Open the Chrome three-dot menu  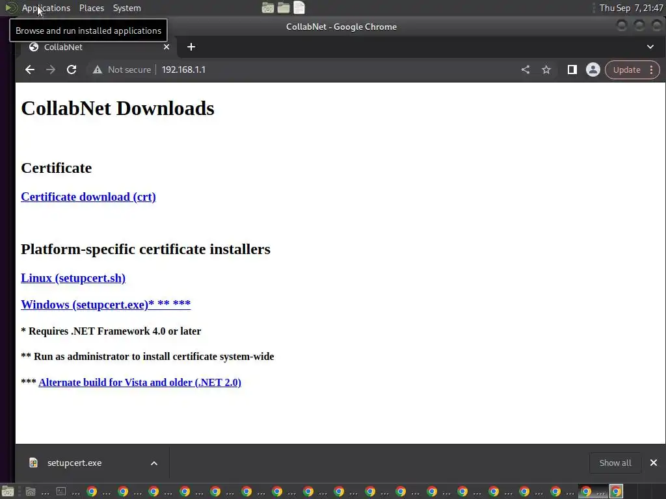coord(652,70)
